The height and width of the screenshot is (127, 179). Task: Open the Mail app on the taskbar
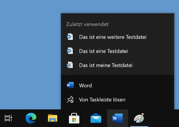click(x=96, y=118)
